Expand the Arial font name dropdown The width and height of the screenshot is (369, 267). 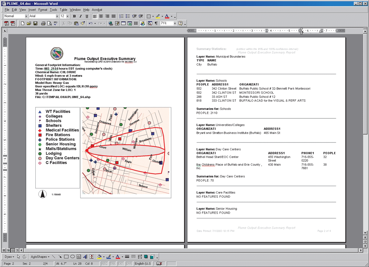coord(56,16)
